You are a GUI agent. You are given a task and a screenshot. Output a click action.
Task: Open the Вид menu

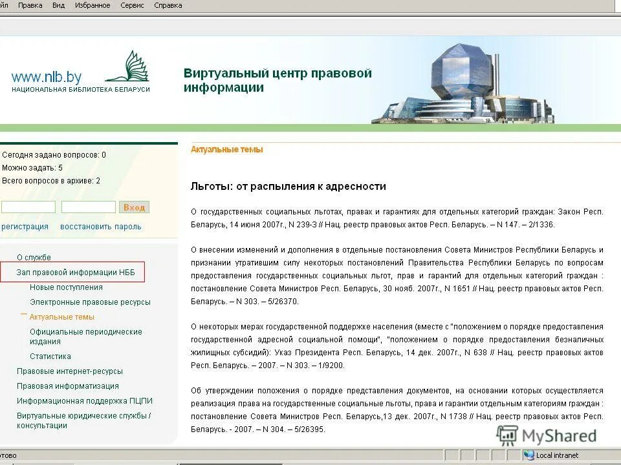(x=58, y=6)
